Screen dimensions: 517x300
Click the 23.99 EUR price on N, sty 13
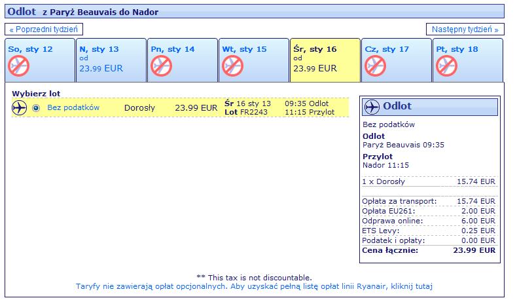pyautogui.click(x=101, y=68)
